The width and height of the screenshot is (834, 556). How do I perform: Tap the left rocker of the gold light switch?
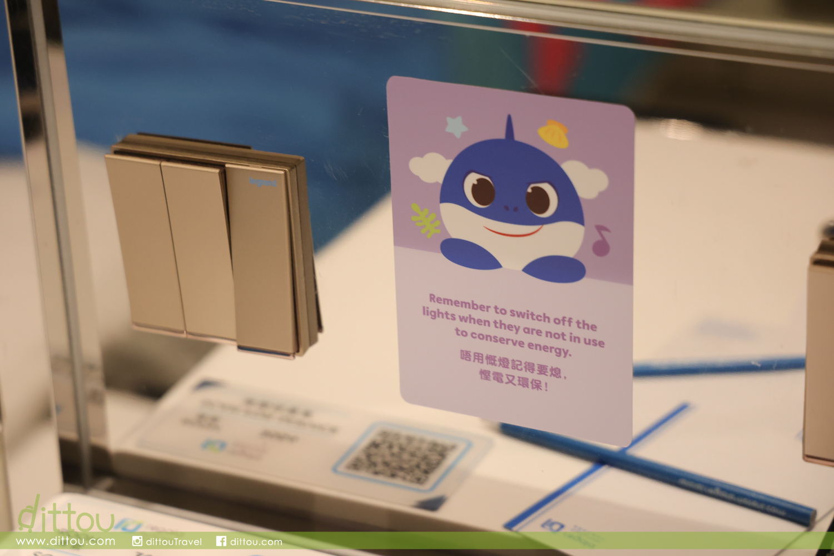tap(145, 243)
